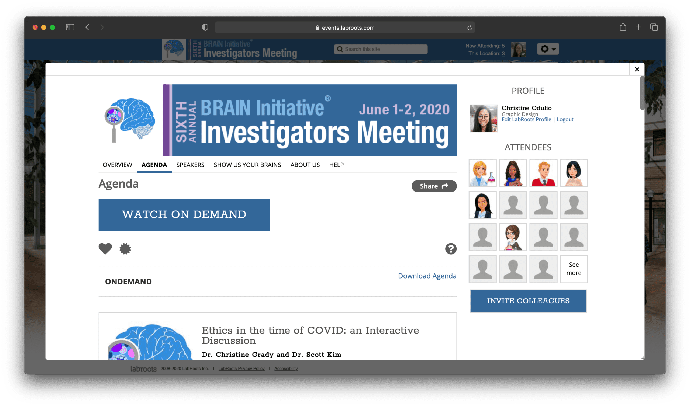This screenshot has width=690, height=406.
Task: Click the Logout link
Action: point(565,119)
